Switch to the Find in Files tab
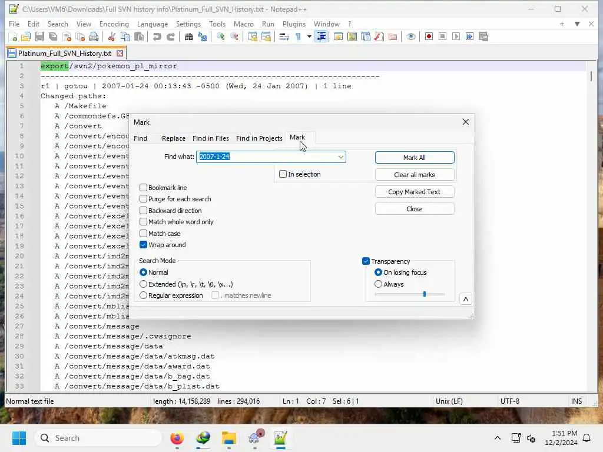This screenshot has width=603, height=452. [211, 138]
